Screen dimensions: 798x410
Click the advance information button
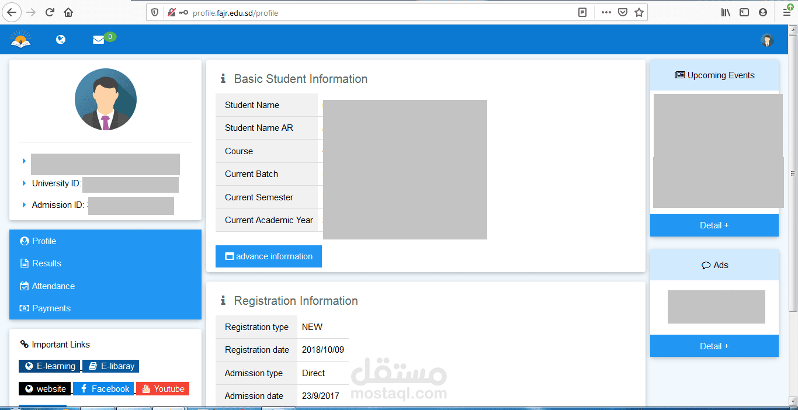click(x=268, y=256)
